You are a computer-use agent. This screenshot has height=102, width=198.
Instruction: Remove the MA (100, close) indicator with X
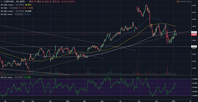pyautogui.click(x=23, y=5)
